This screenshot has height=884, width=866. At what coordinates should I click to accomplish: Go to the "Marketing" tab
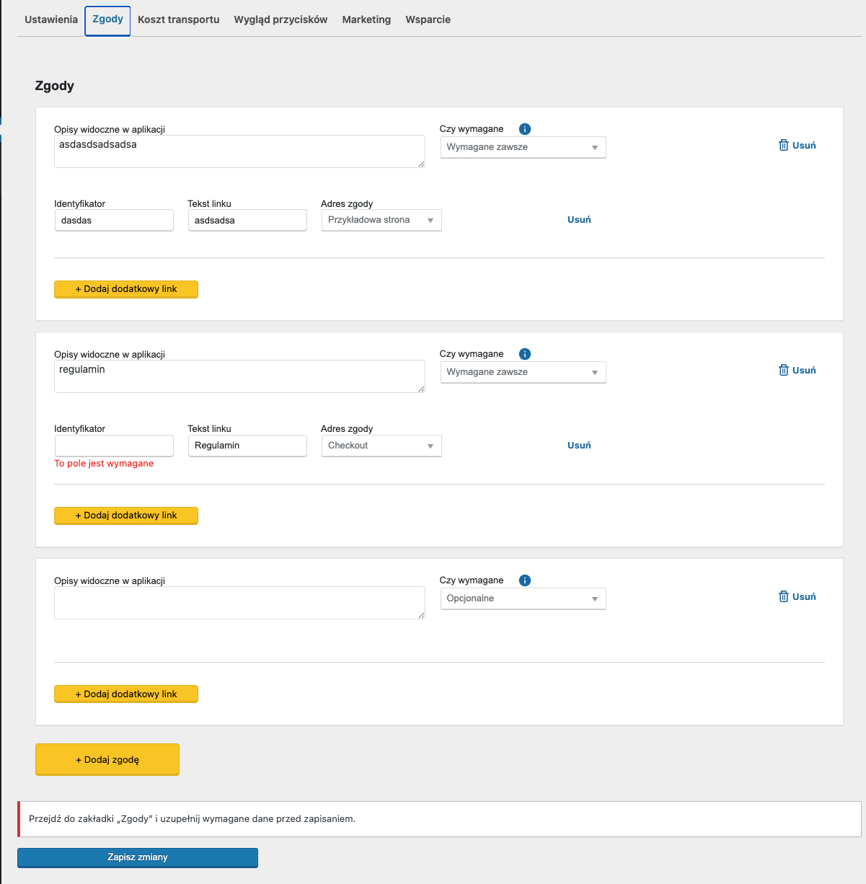click(366, 19)
